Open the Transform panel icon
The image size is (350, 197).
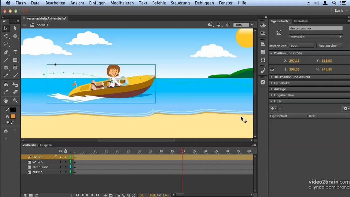click(263, 60)
